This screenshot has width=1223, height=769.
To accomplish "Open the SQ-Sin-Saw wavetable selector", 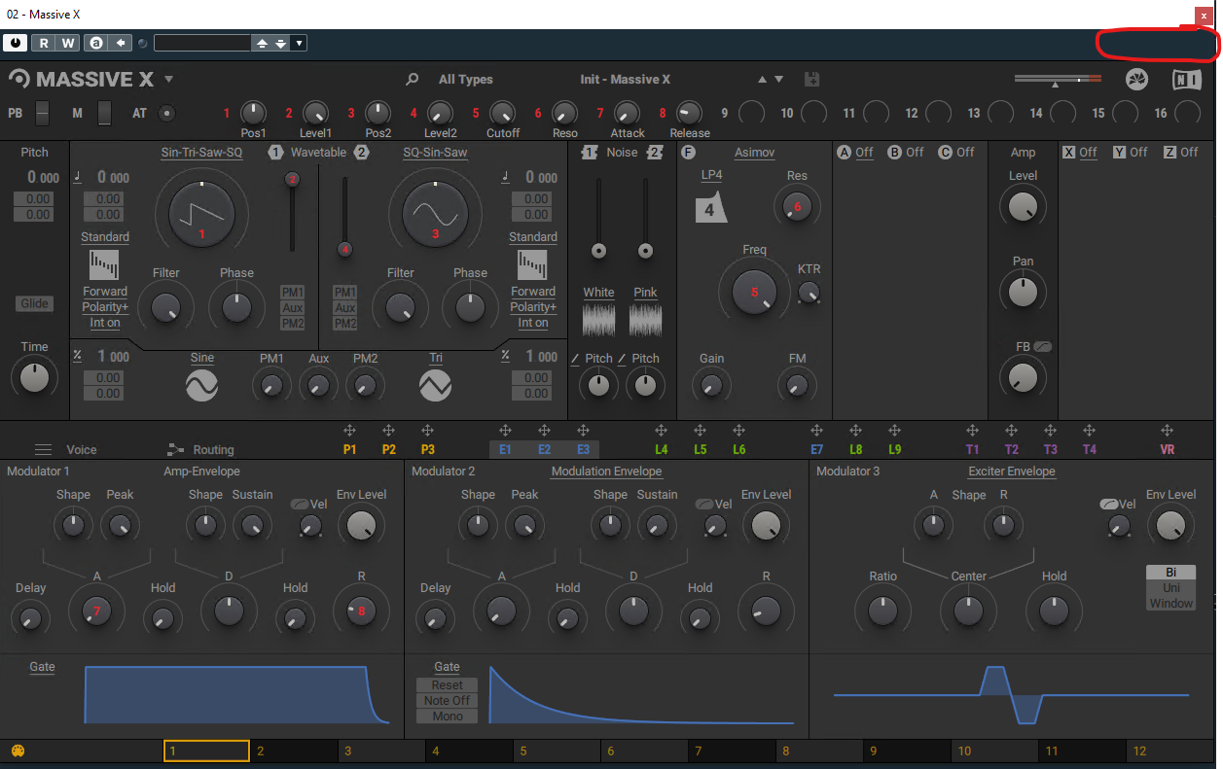I will pos(436,153).
